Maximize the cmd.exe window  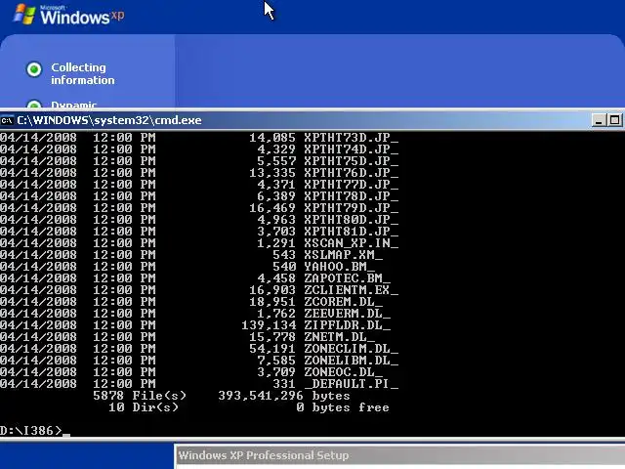tap(614, 120)
